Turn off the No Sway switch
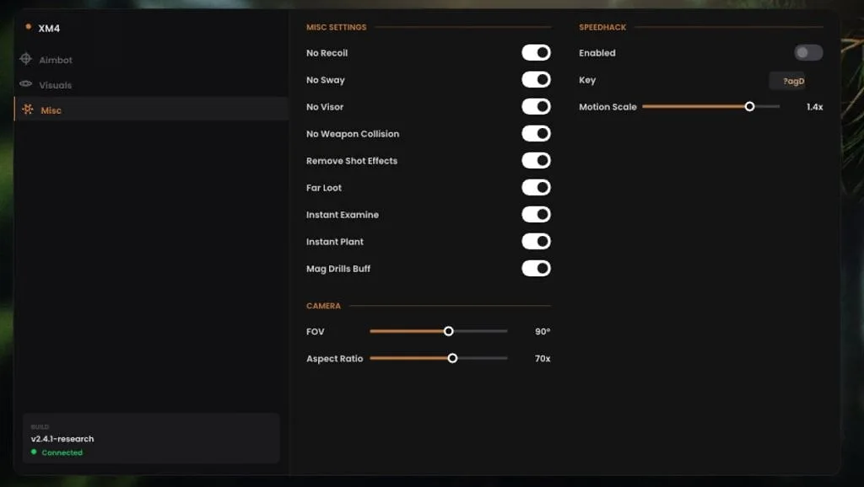864x487 pixels. (536, 80)
